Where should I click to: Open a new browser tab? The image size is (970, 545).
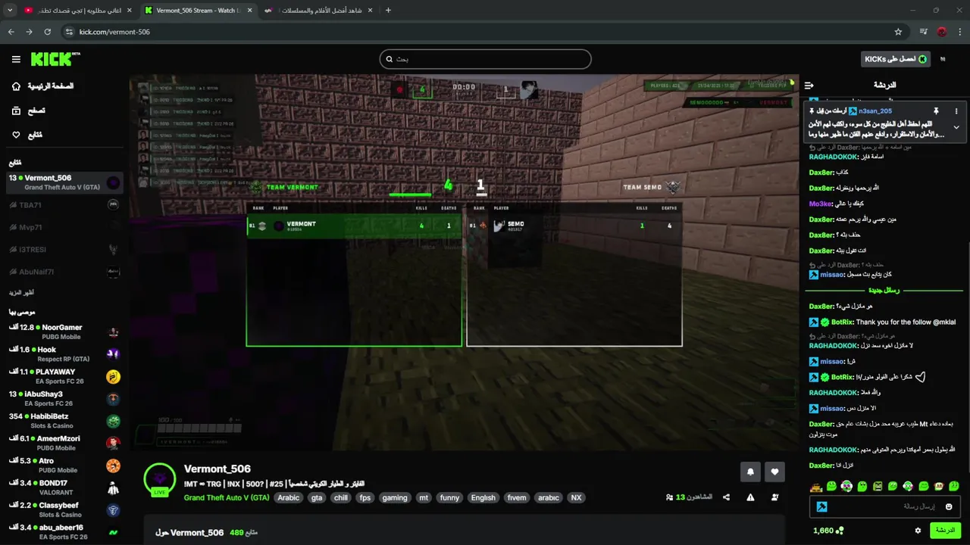point(388,11)
